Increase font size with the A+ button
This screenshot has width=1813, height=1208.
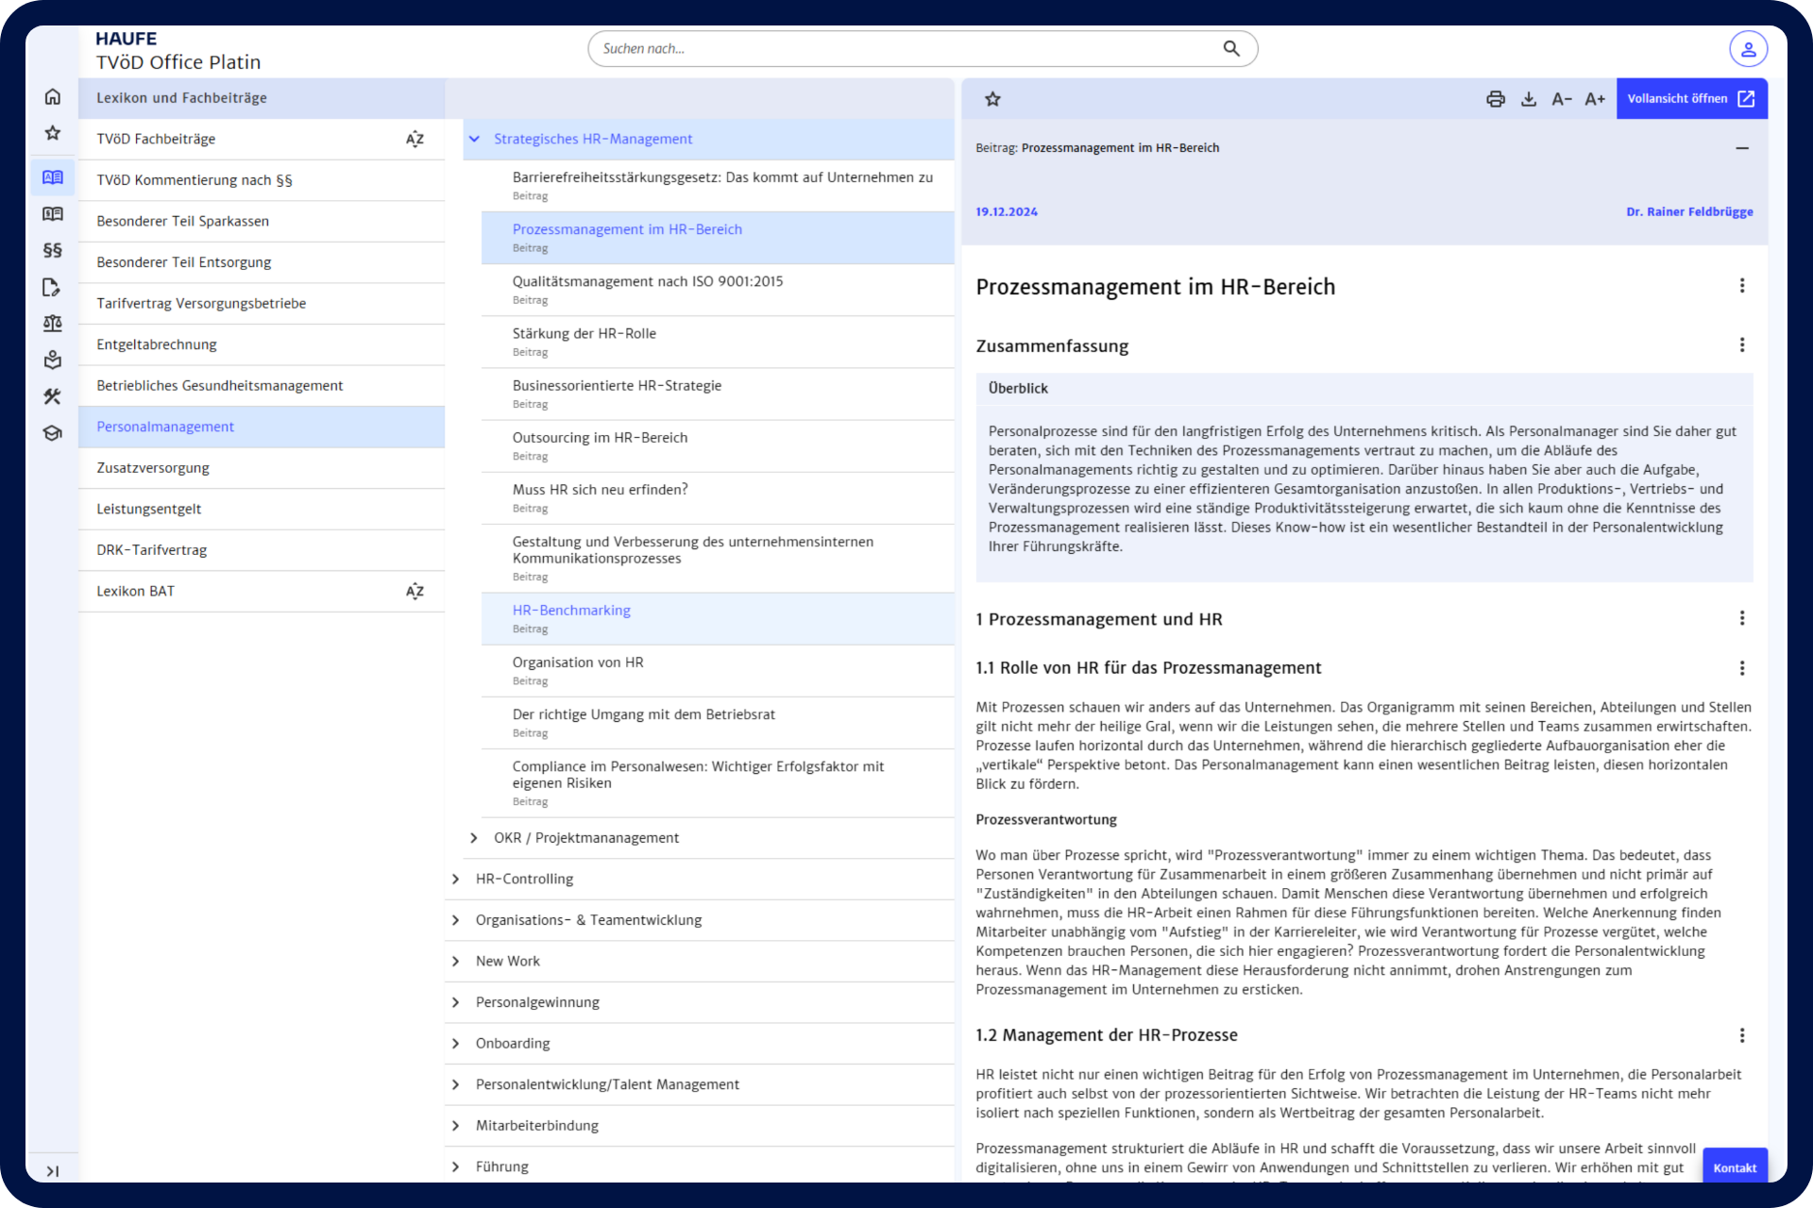tap(1595, 99)
